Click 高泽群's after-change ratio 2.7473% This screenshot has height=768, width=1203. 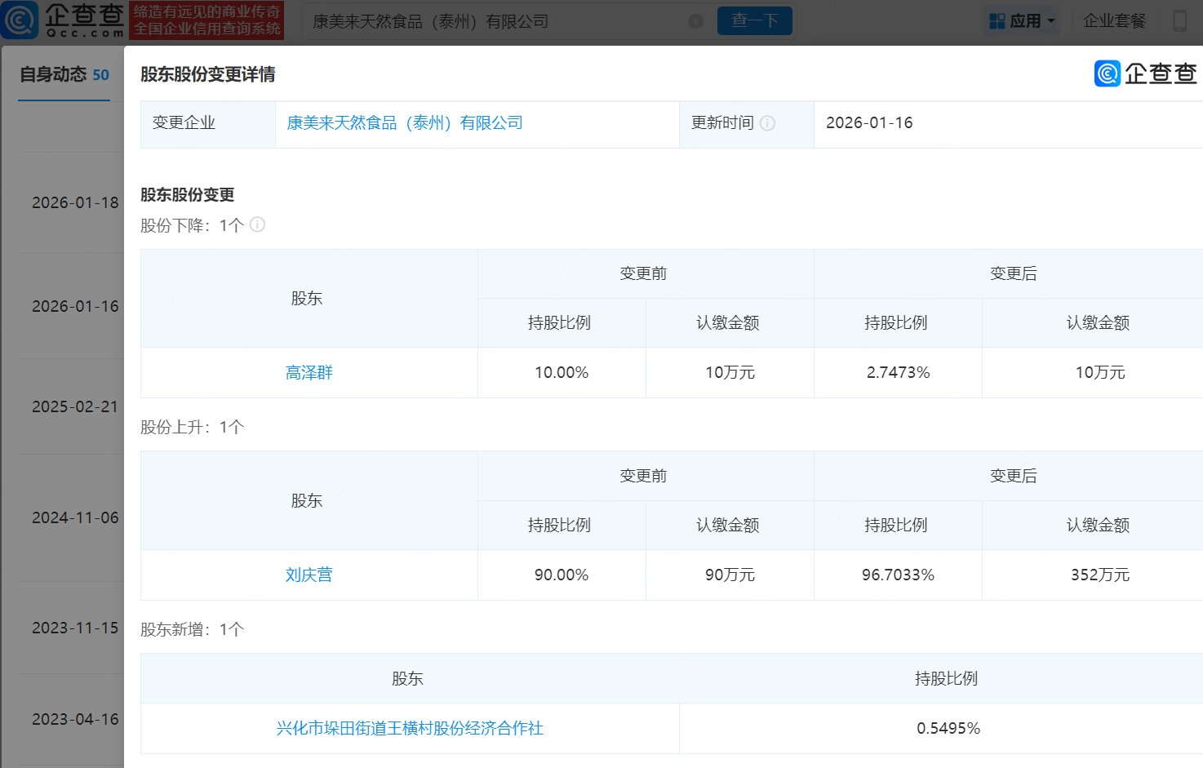click(x=898, y=373)
